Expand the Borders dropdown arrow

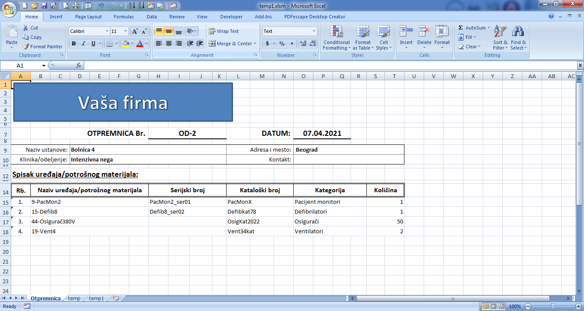tap(117, 44)
